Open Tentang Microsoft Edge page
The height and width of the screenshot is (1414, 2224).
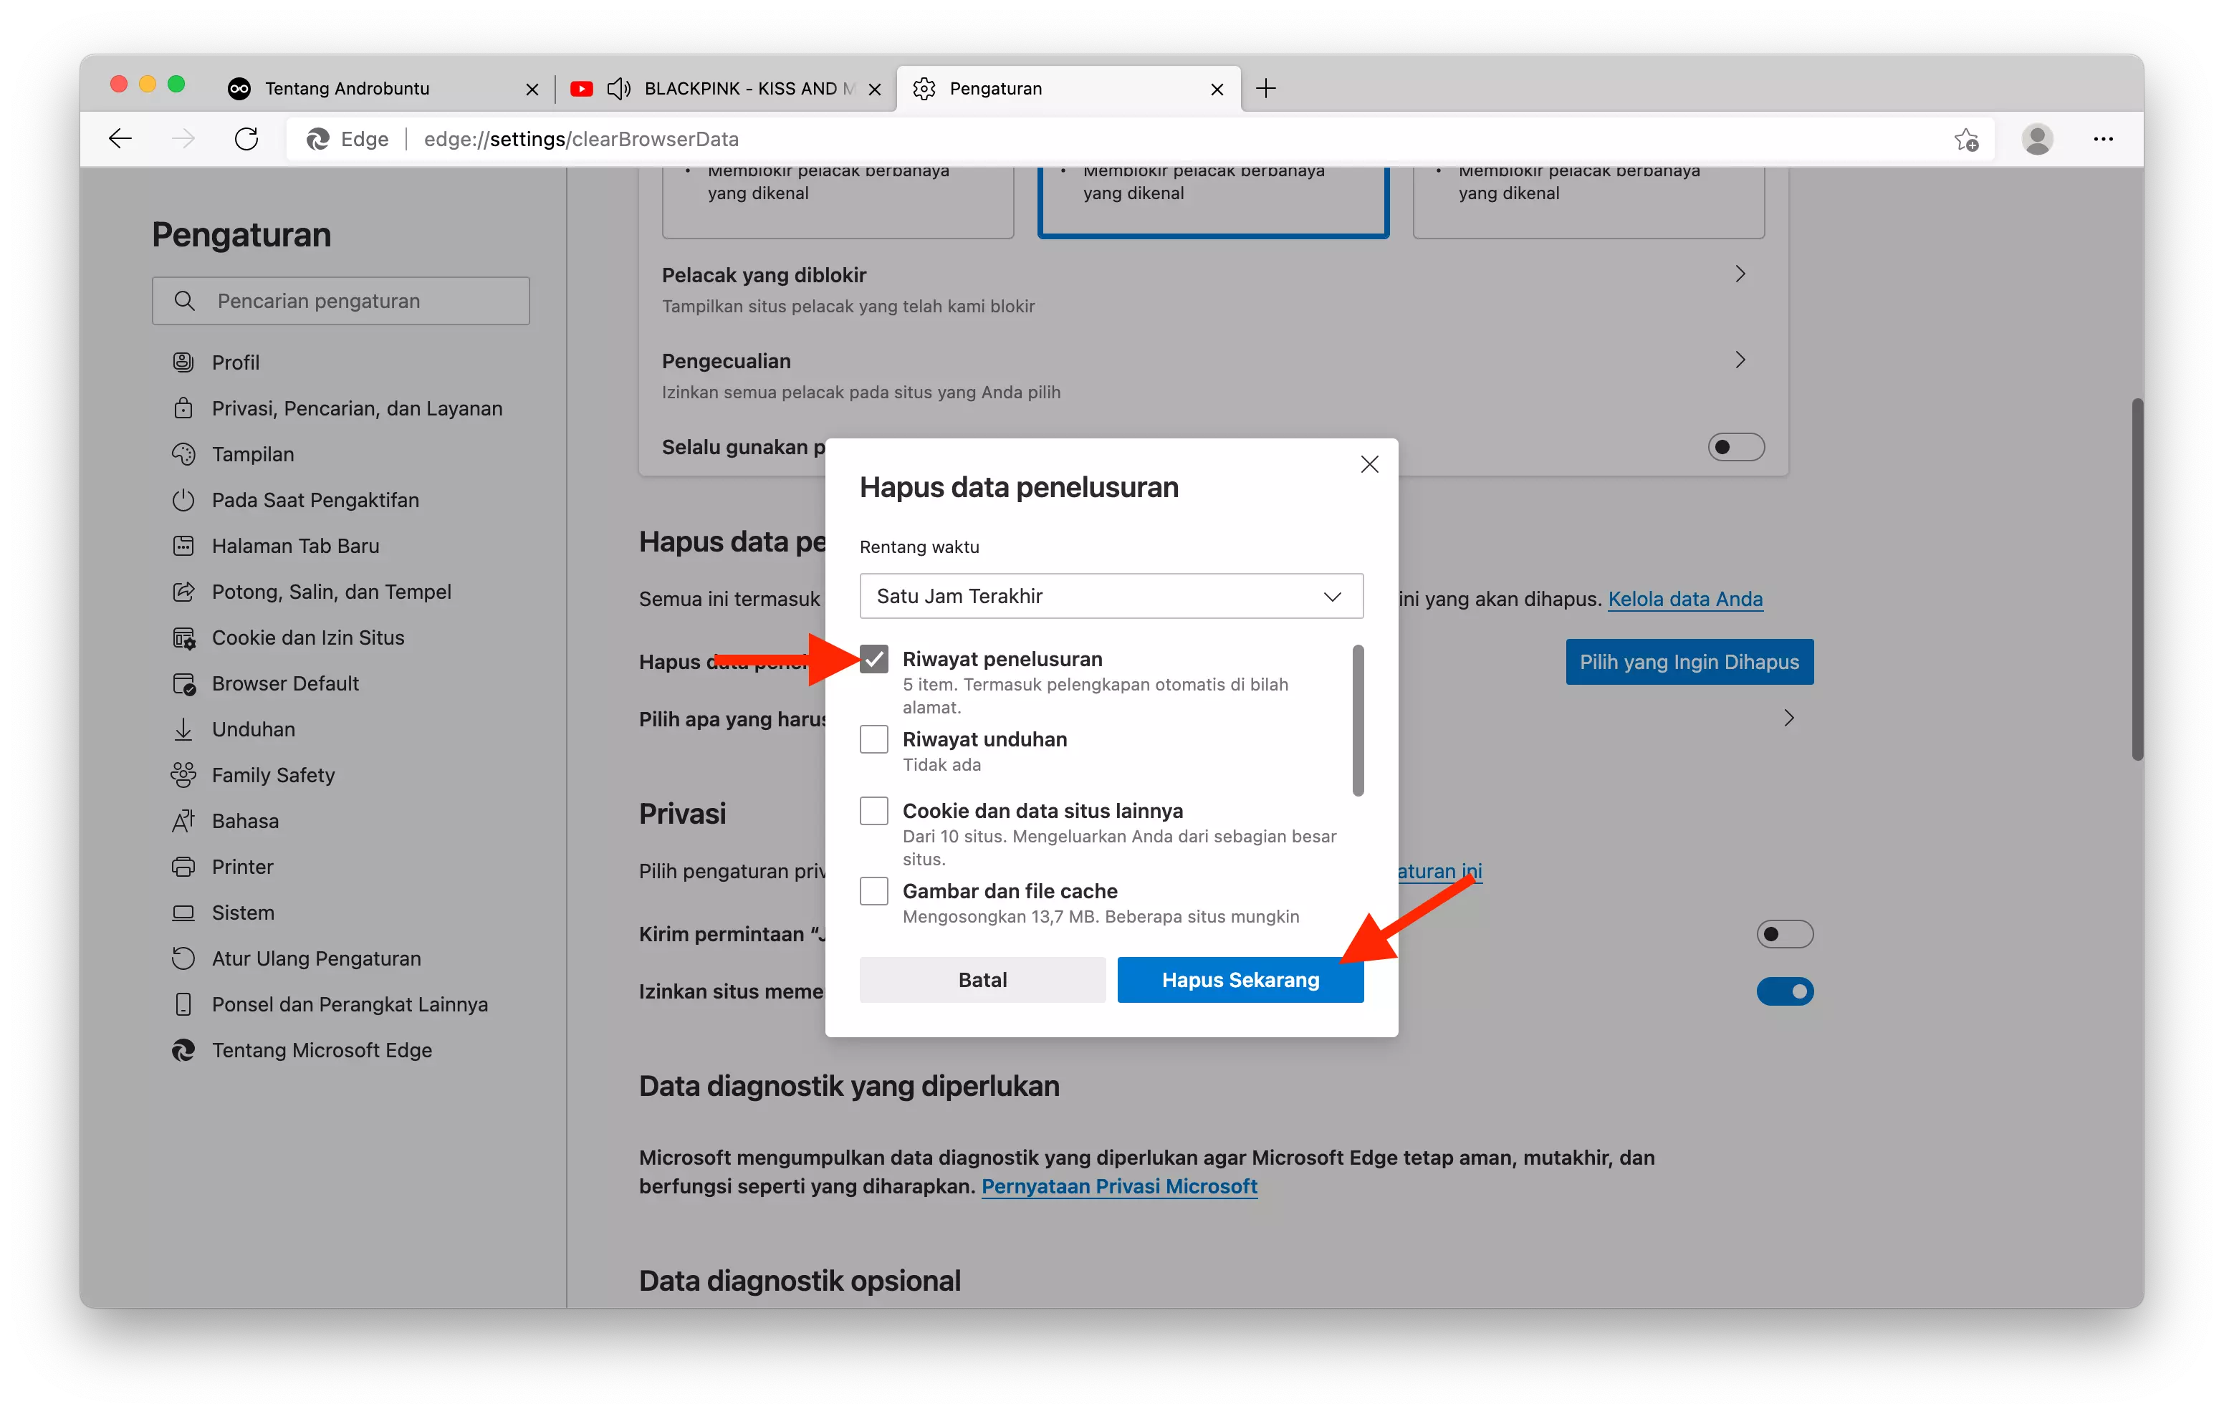click(322, 1050)
